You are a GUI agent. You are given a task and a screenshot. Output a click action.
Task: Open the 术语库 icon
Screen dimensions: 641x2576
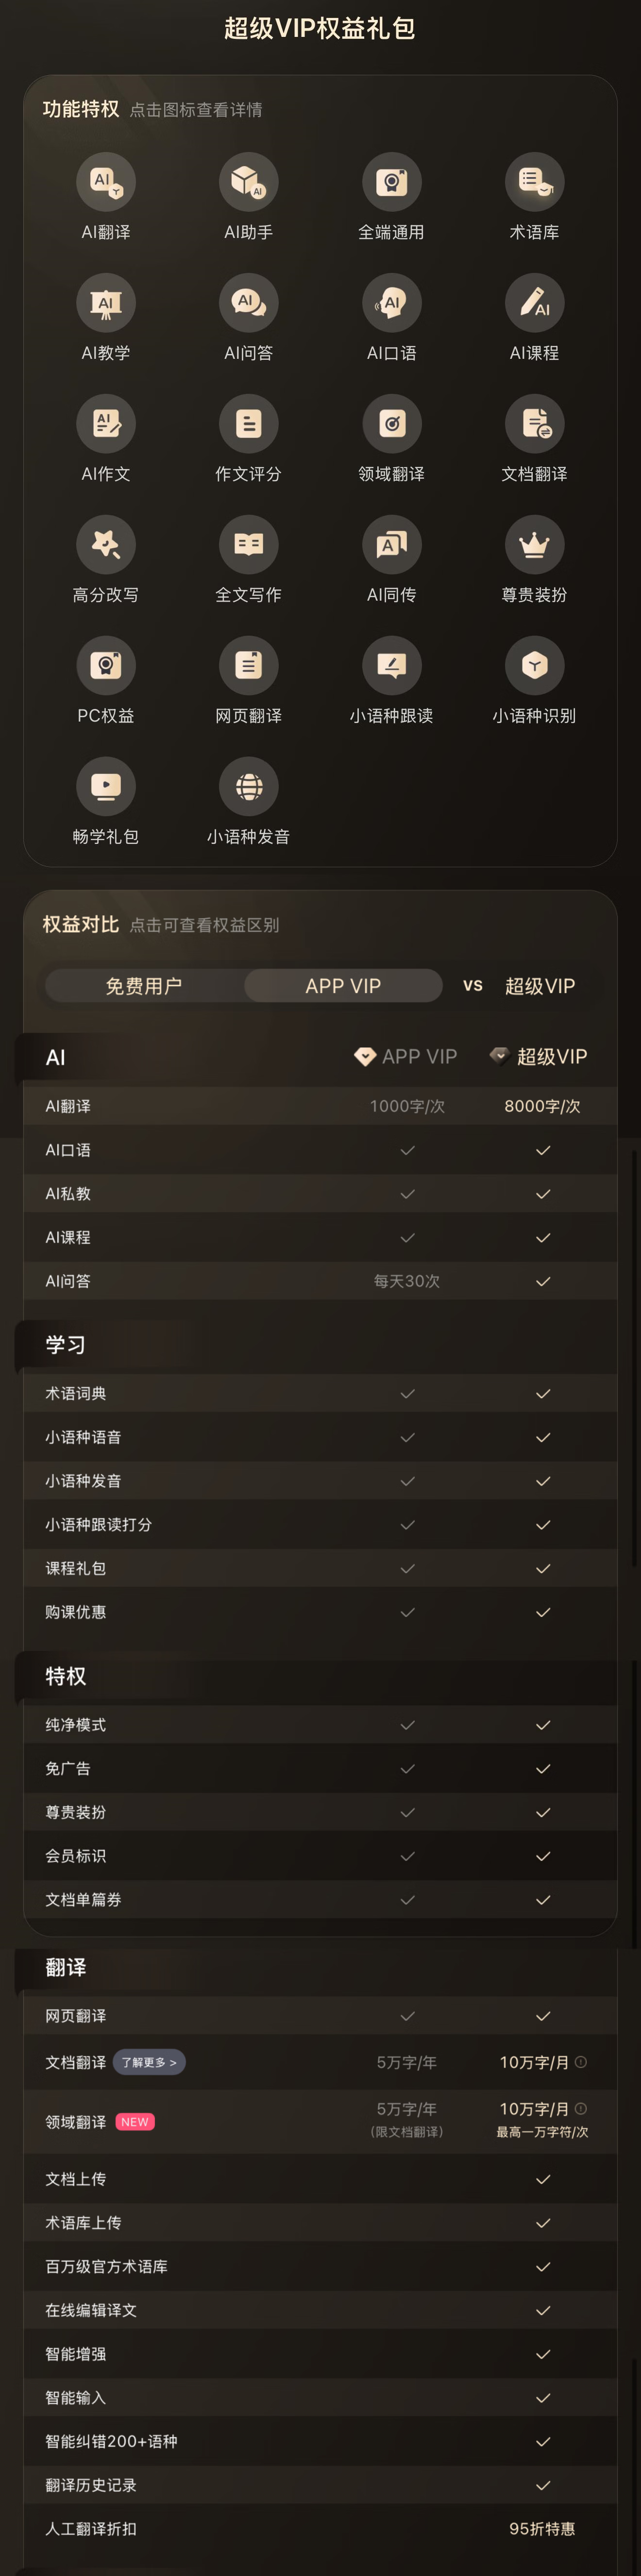[535, 182]
